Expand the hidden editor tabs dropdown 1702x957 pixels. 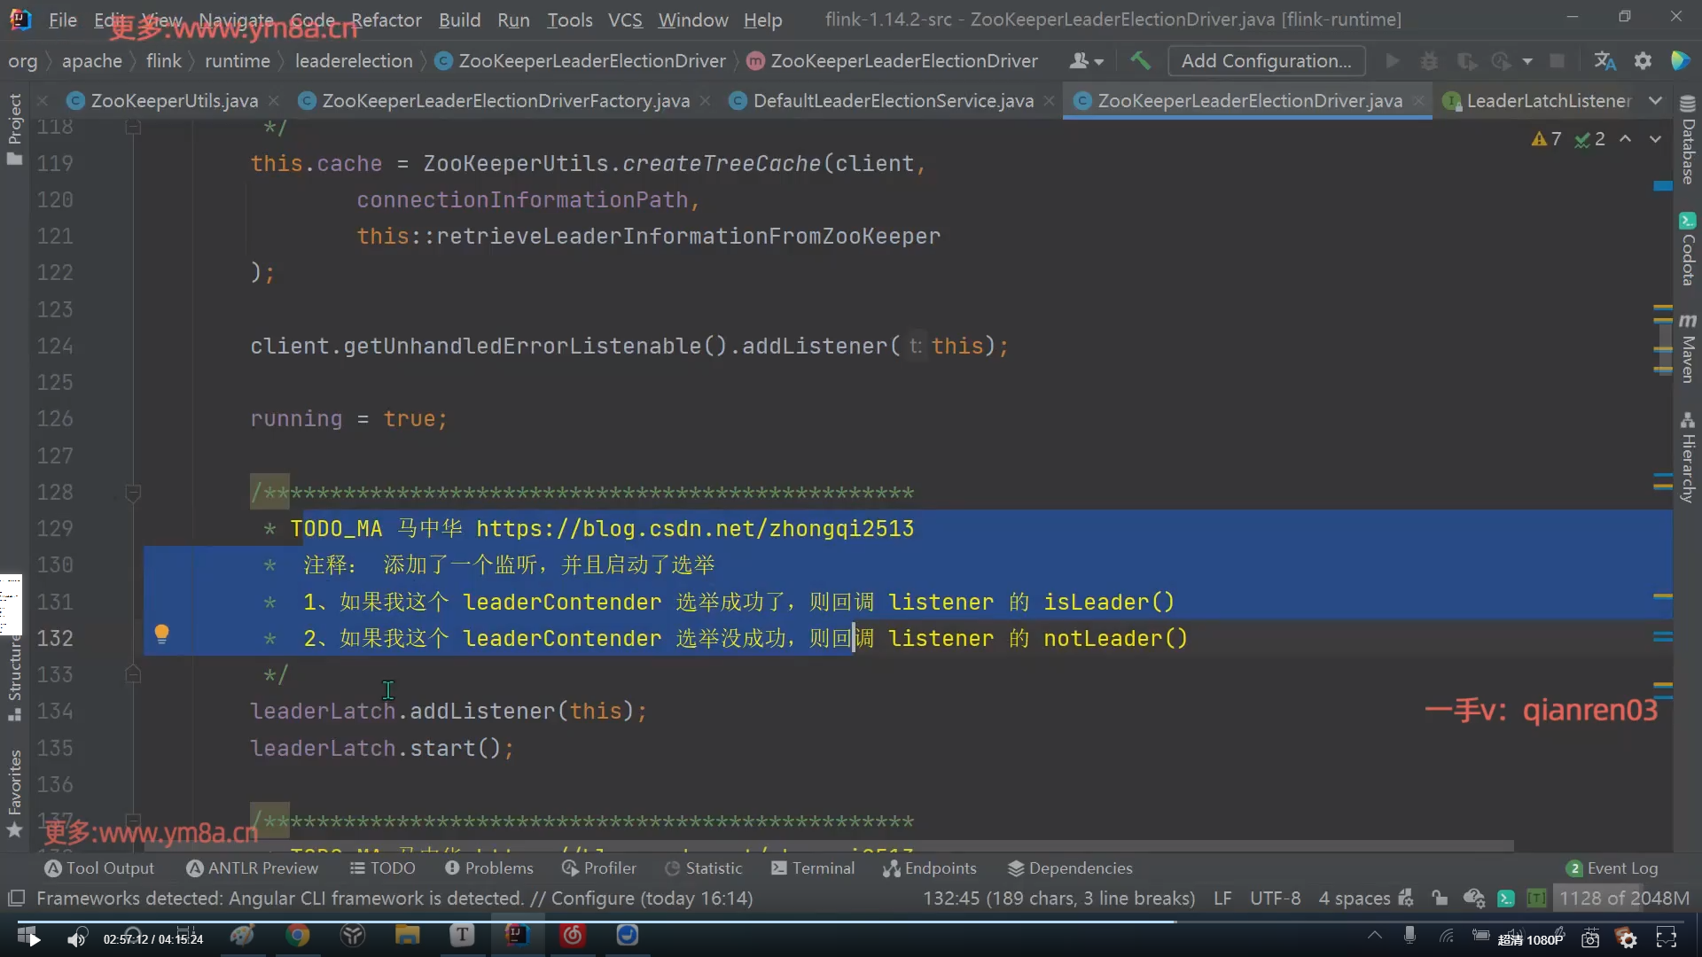click(1655, 101)
